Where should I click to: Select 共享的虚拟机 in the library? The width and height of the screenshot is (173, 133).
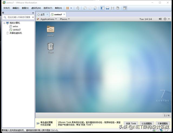click(16, 33)
